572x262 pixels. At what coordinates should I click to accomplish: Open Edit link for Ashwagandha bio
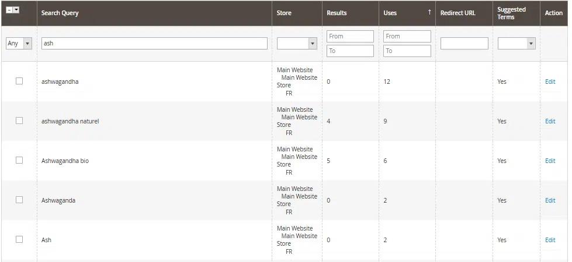click(x=550, y=161)
